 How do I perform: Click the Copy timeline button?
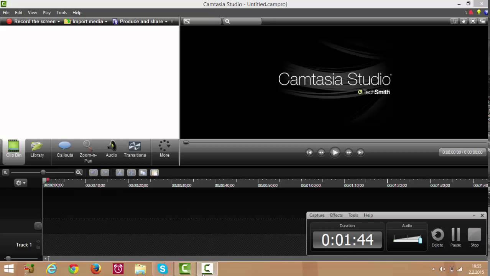pyautogui.click(x=143, y=172)
